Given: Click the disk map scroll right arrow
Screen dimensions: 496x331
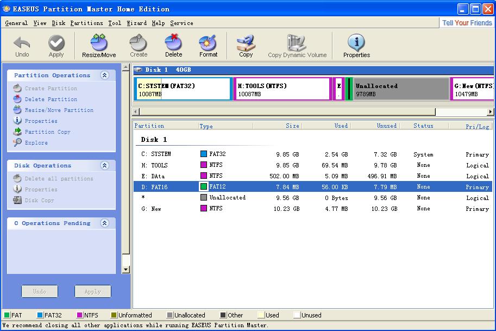Looking at the screenshot, I should [491, 112].
